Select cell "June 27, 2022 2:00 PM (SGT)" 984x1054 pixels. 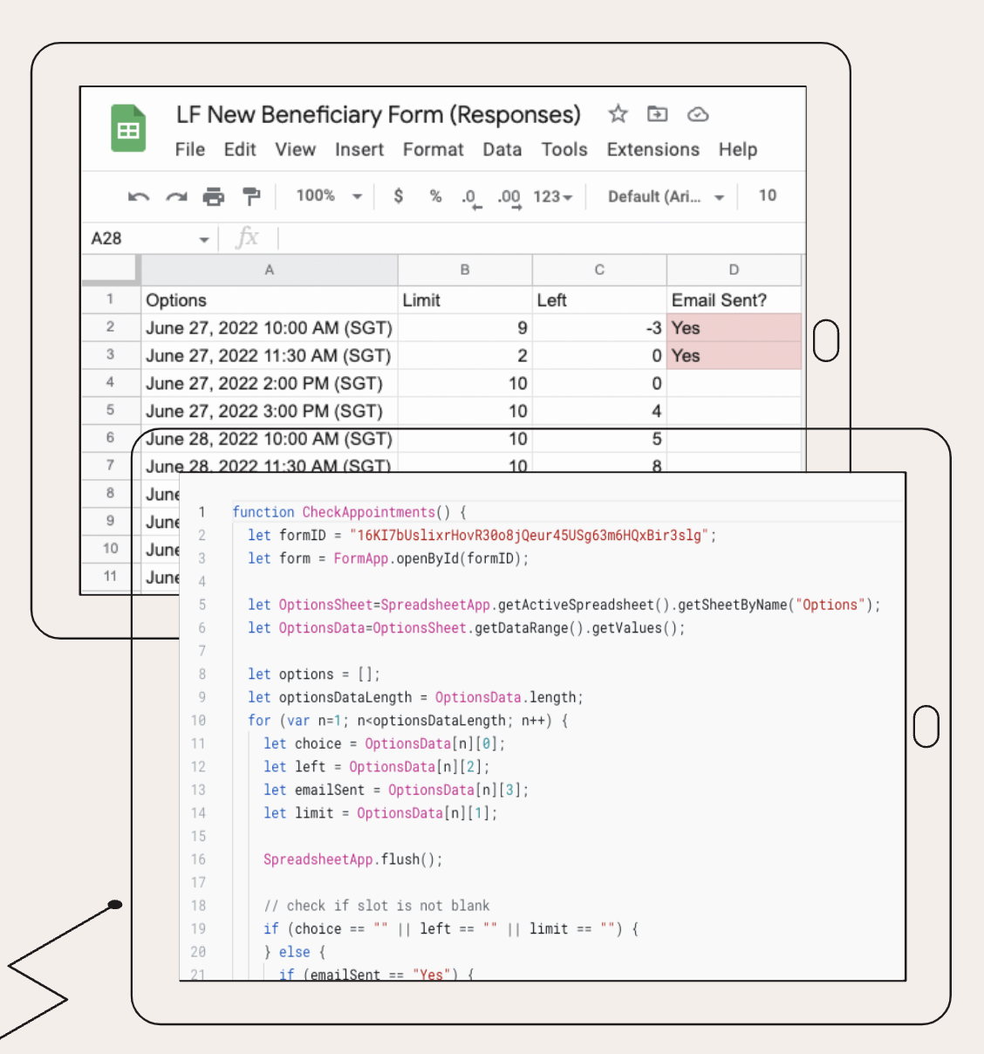tap(270, 383)
